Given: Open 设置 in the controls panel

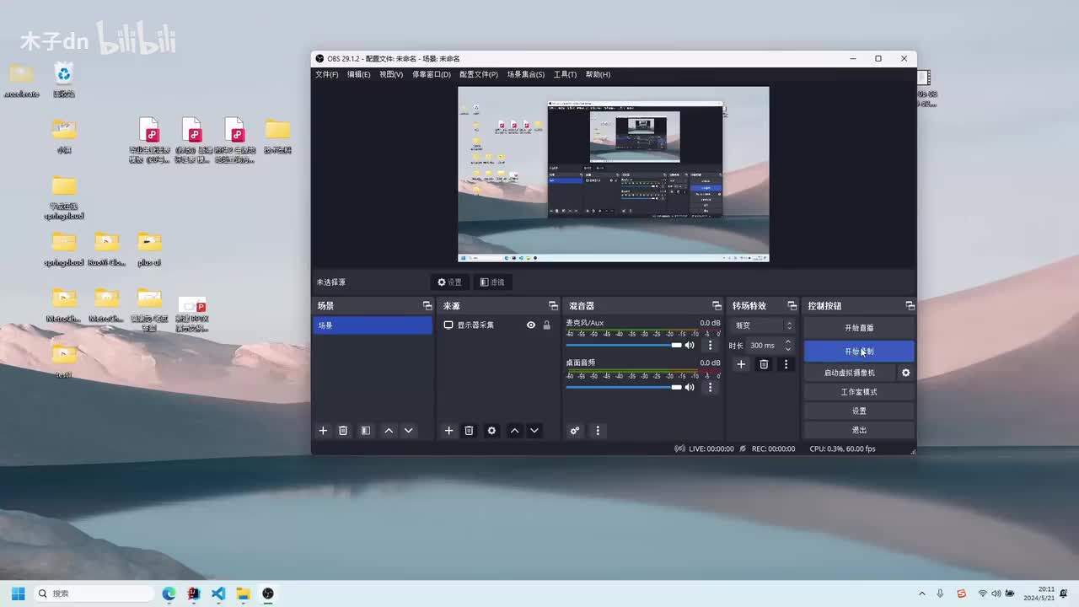Looking at the screenshot, I should [859, 411].
